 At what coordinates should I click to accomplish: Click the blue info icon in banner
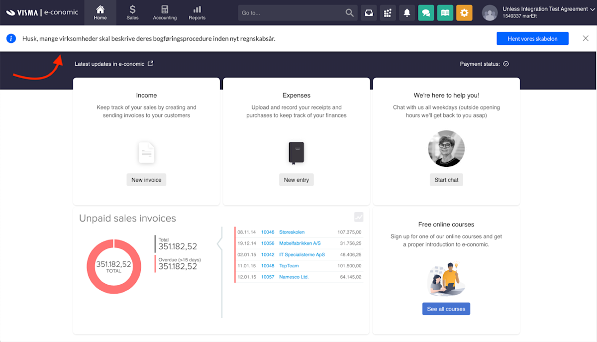11,38
